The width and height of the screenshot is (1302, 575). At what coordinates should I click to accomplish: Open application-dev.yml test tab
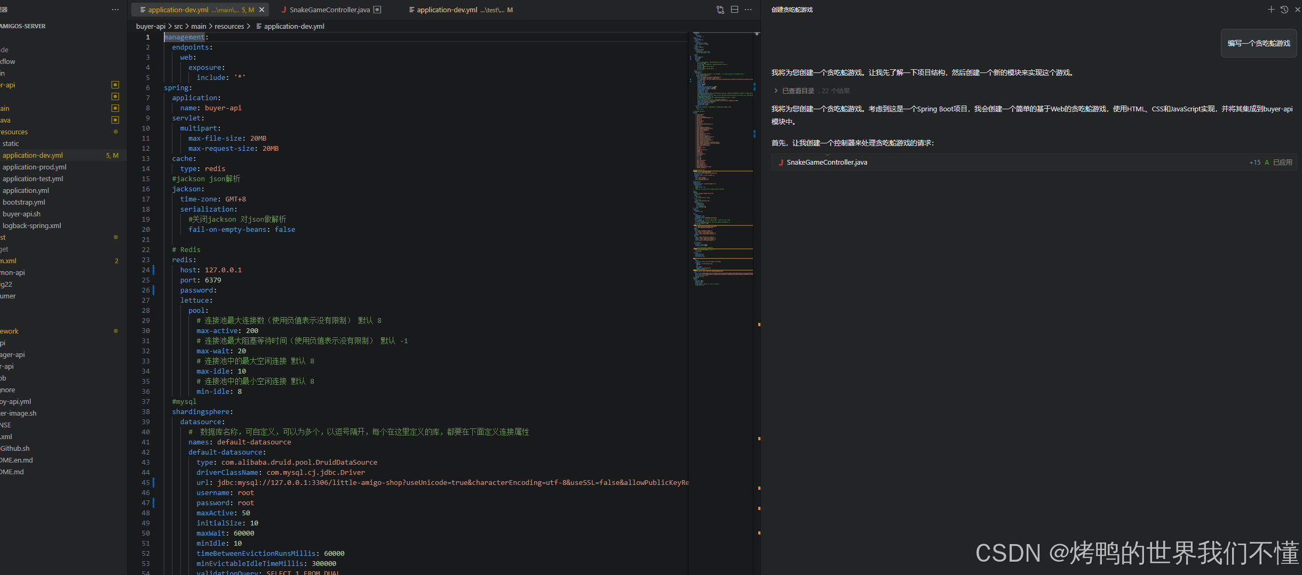[x=461, y=10]
